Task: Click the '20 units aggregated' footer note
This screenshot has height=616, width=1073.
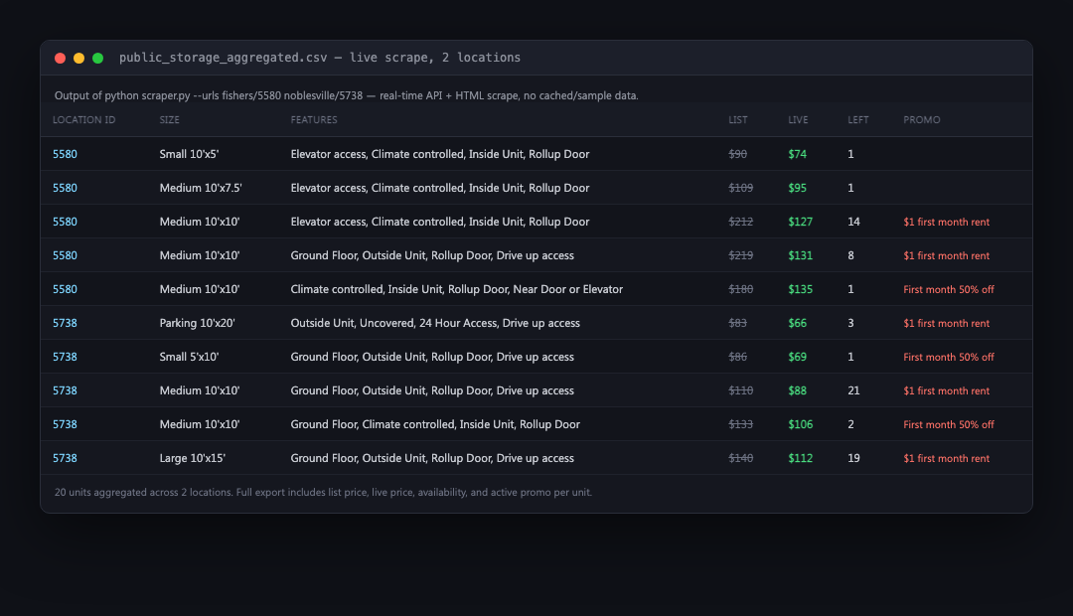Action: click(x=323, y=492)
